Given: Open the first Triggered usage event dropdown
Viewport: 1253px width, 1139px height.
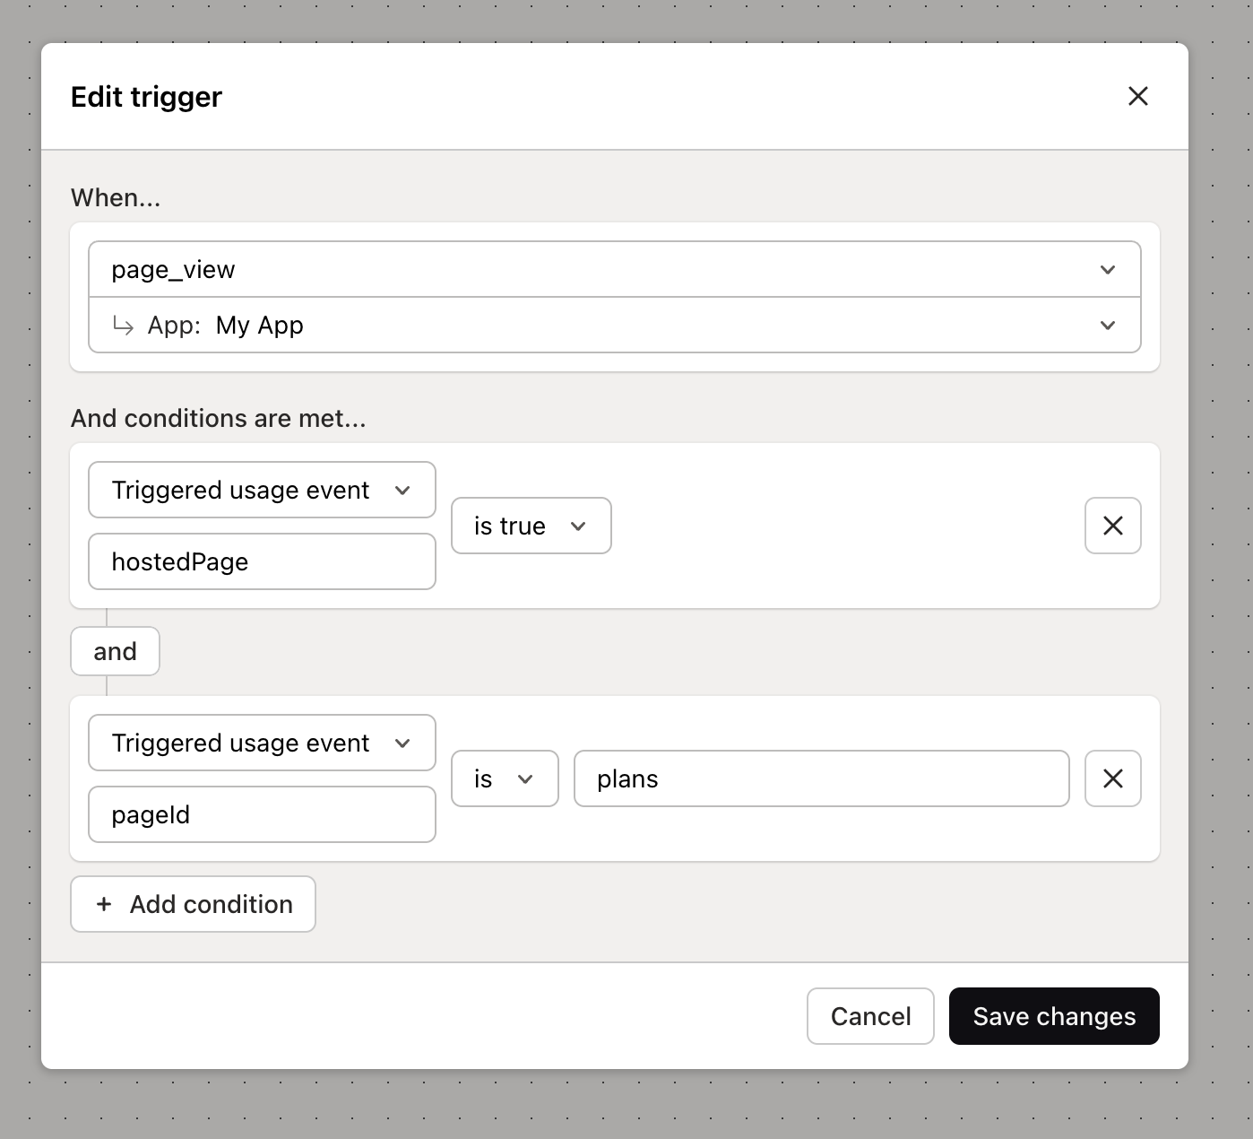Looking at the screenshot, I should [x=261, y=490].
